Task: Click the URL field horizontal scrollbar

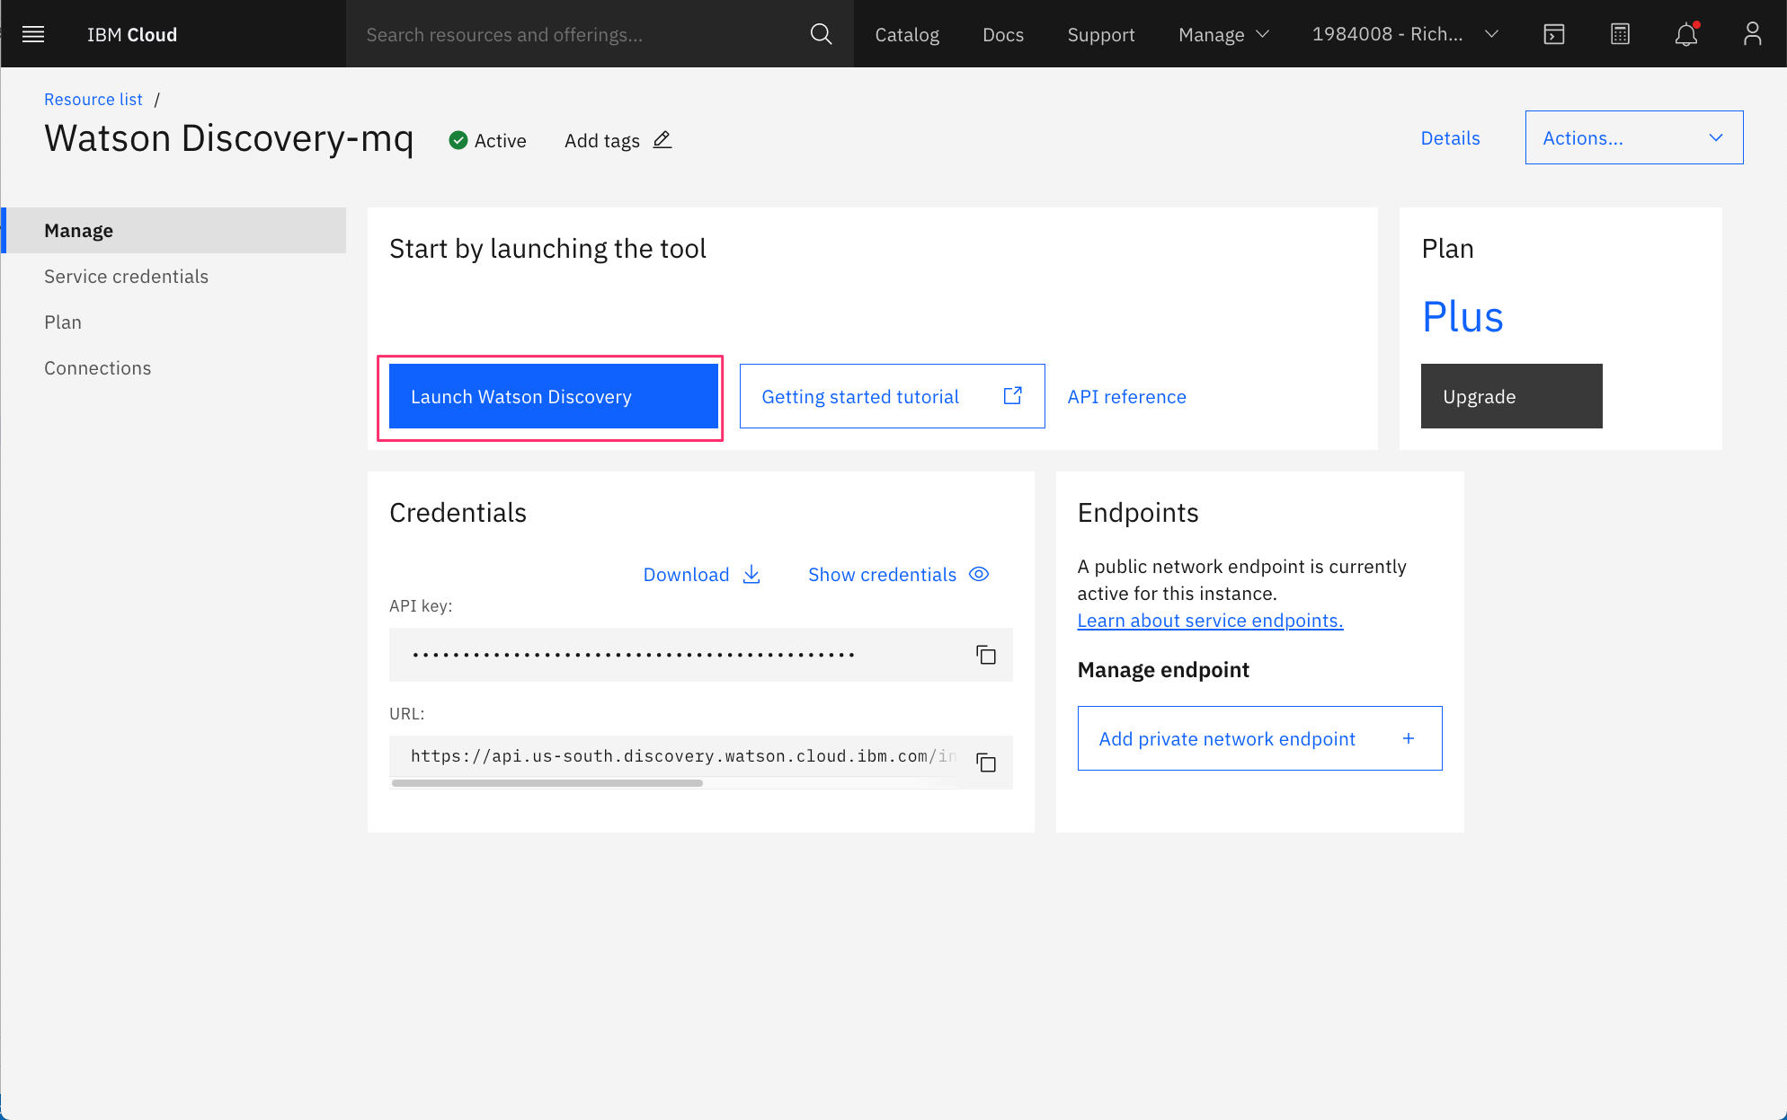Action: [547, 783]
